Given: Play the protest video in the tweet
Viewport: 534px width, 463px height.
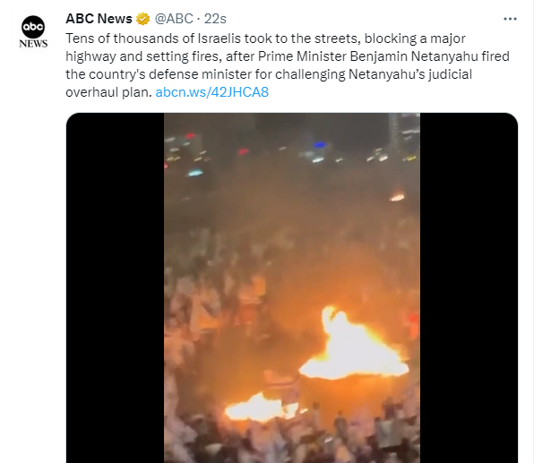Looking at the screenshot, I should point(292,287).
